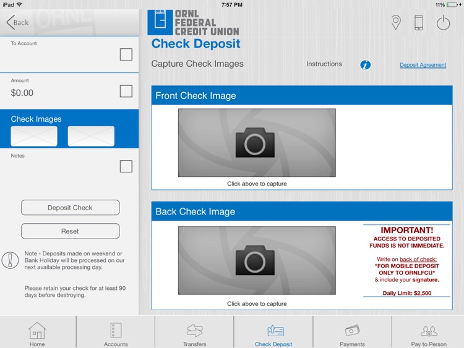The image size is (464, 348).
Task: Tick the To Account checkbox
Action: (x=126, y=54)
